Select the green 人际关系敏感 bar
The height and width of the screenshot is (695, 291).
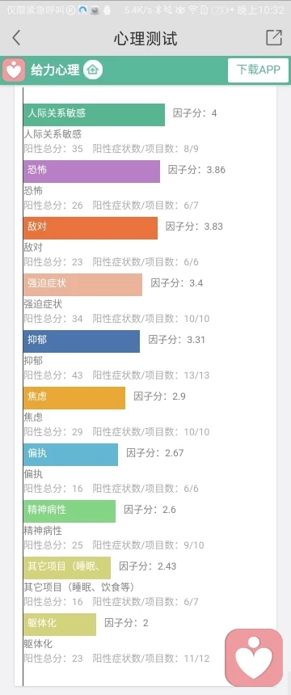tap(94, 115)
